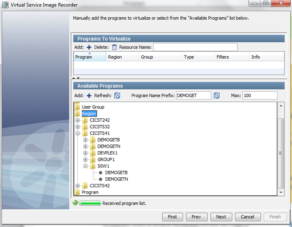Click the GROUP1 folder icon
The height and width of the screenshot is (227, 292).
[93, 159]
